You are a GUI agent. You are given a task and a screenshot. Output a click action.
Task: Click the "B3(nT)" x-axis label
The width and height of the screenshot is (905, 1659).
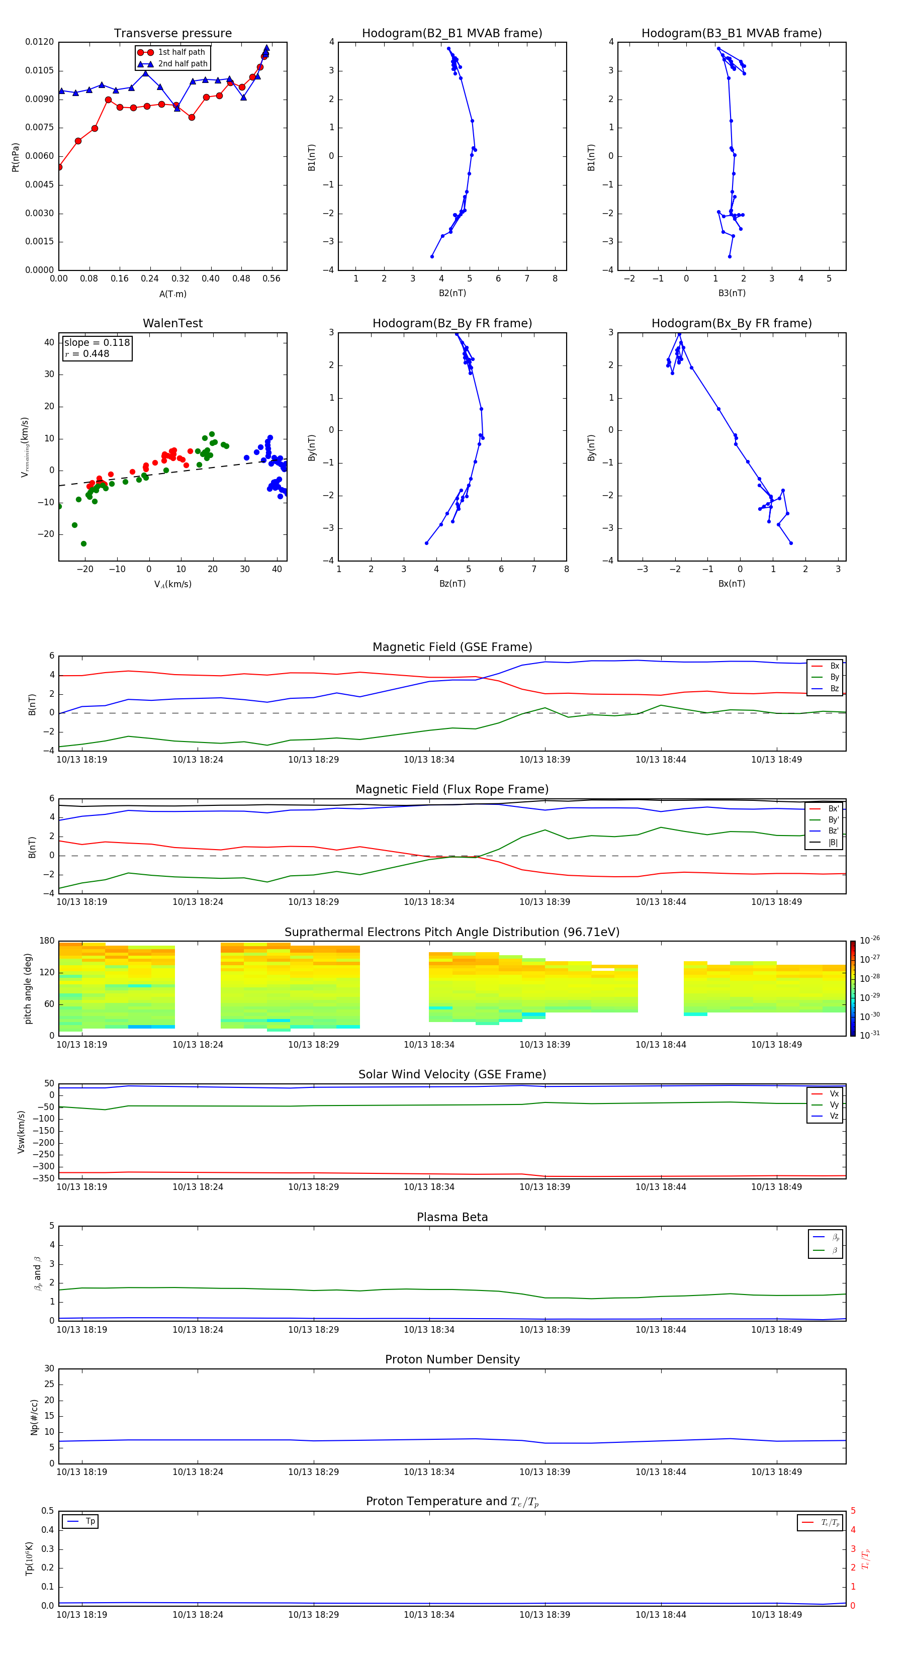[732, 294]
